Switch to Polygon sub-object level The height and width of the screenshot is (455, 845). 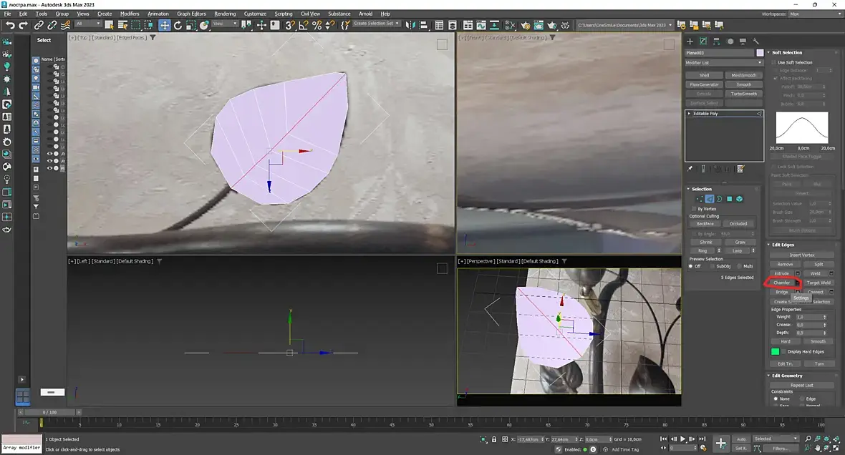click(729, 199)
